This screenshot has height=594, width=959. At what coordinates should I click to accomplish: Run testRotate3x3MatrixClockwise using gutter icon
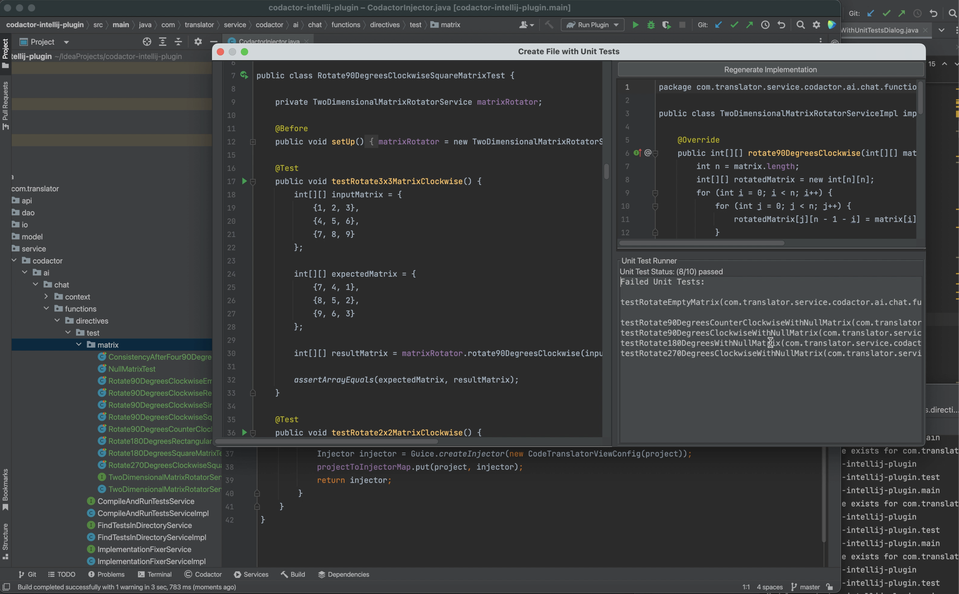(244, 181)
